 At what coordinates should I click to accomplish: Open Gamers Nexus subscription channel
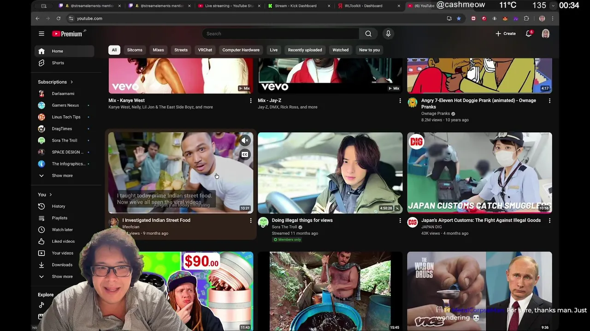tap(65, 105)
